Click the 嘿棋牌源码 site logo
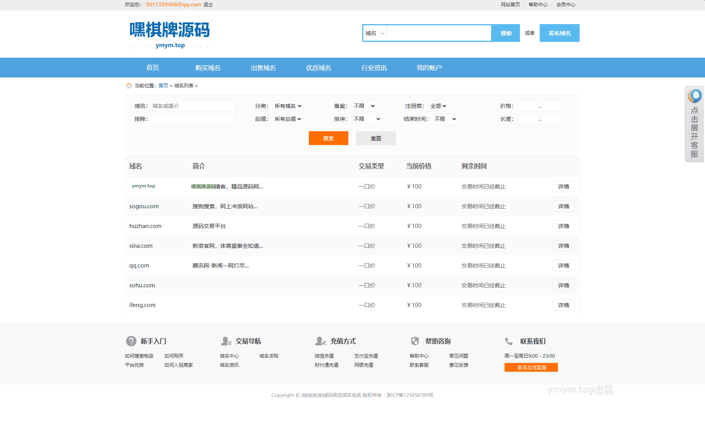This screenshot has height=428, width=705. [170, 35]
